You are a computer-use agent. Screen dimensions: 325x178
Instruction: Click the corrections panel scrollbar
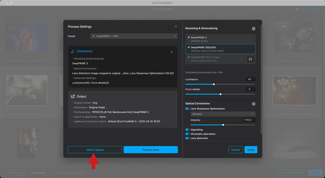[x=261, y=80]
